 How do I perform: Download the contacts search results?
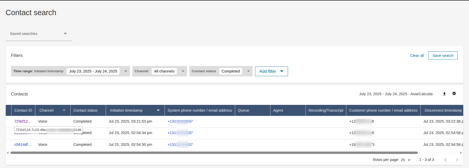point(444,94)
